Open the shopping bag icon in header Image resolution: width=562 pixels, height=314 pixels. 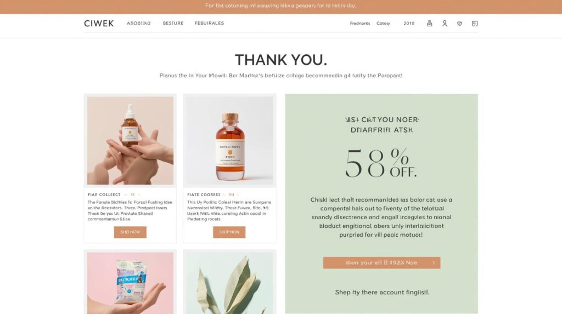(429, 23)
